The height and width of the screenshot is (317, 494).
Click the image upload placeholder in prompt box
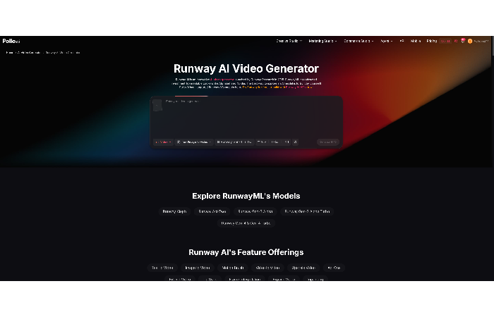[x=157, y=106]
